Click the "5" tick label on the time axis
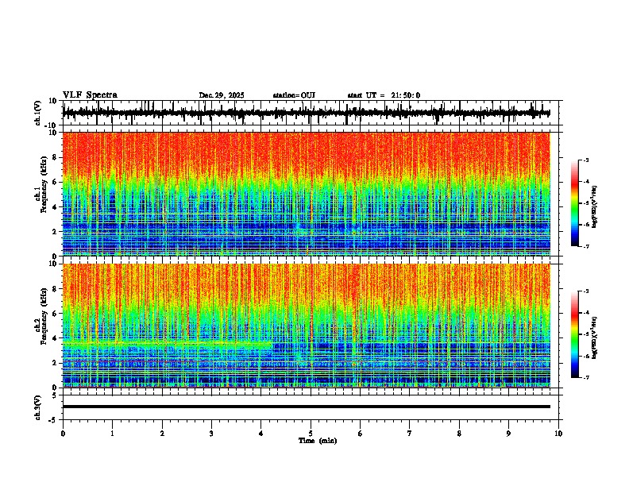 (311, 434)
